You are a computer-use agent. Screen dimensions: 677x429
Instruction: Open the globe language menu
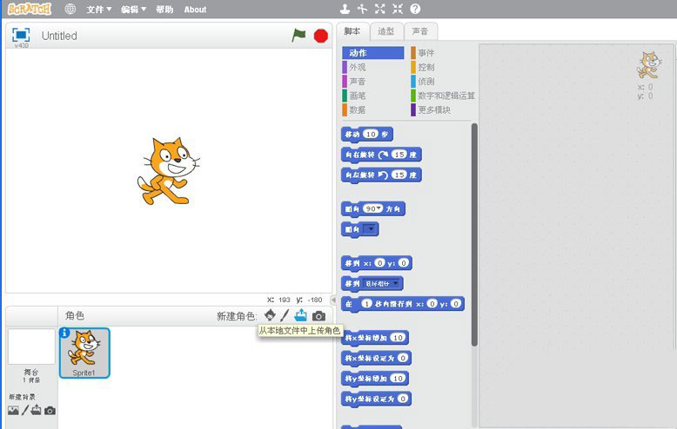coord(70,10)
